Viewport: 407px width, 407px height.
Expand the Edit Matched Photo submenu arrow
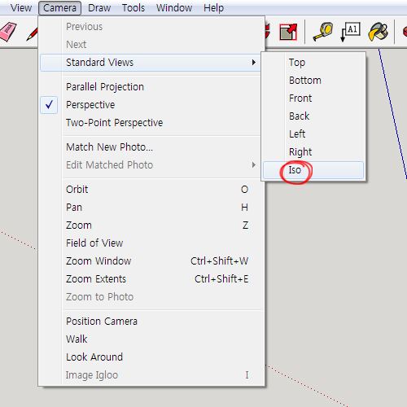(x=253, y=165)
